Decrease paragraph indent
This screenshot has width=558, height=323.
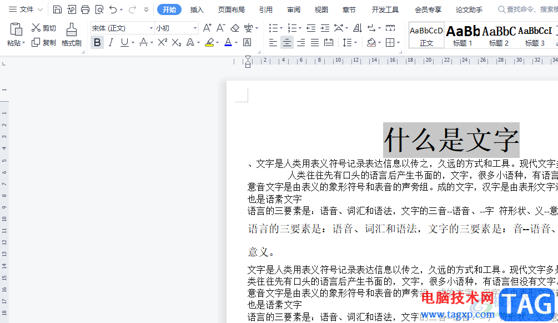coord(311,28)
